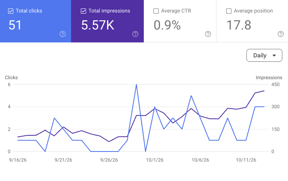Screen dimensions: 288x181
Task: Select the 17.8 average position value
Action: (x=239, y=25)
